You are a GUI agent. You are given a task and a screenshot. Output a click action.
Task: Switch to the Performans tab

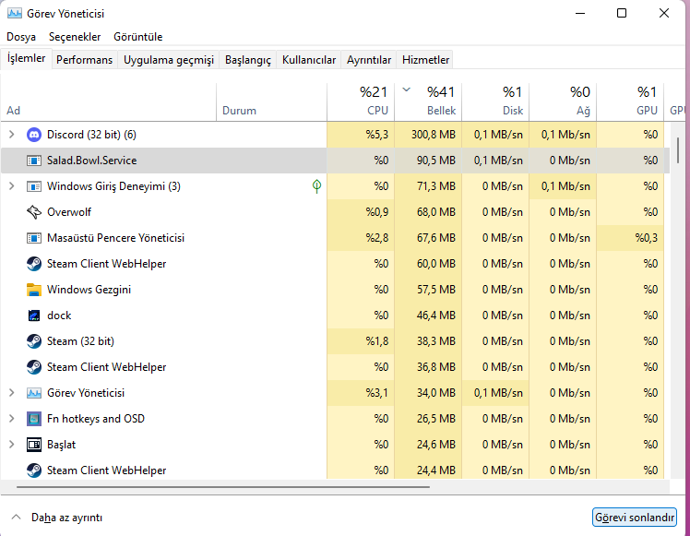(x=84, y=60)
